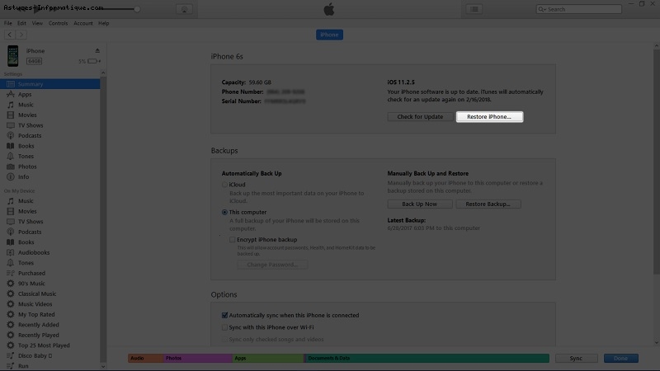Click the Tones bell icon under Settings
Screen dimensions: 660x371
[11, 156]
